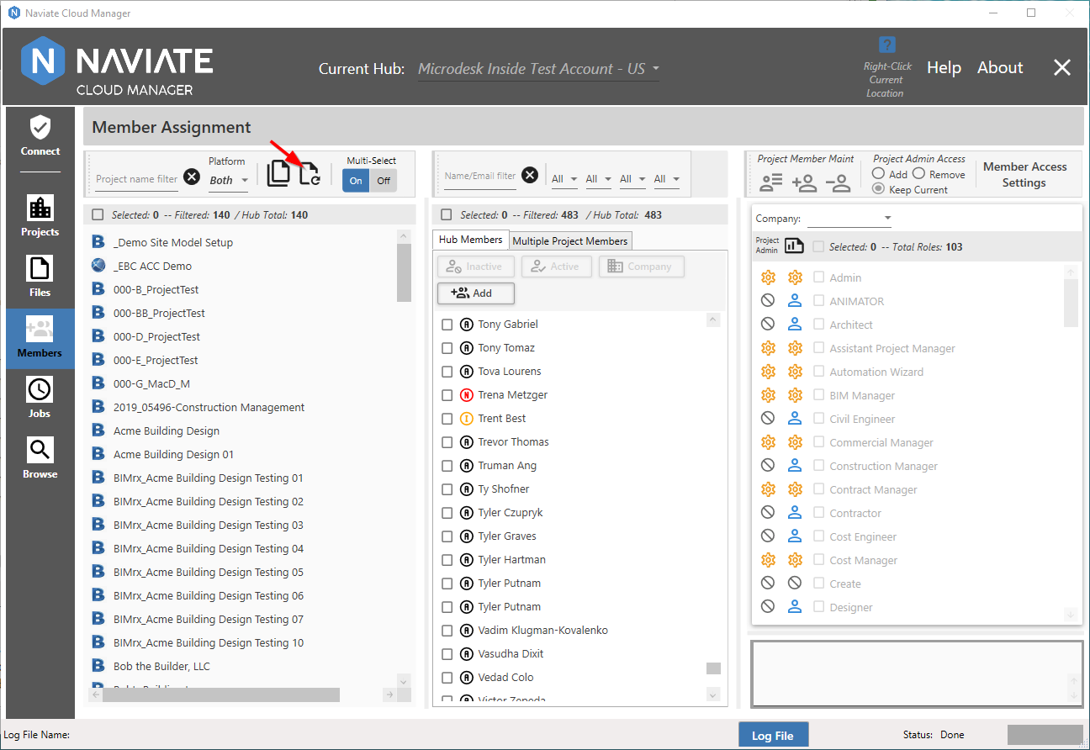Click the Inactive button

click(x=476, y=267)
